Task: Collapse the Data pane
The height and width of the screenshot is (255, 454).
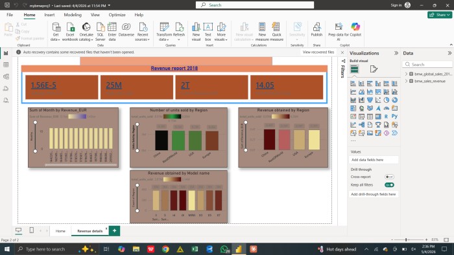Action: [x=449, y=53]
